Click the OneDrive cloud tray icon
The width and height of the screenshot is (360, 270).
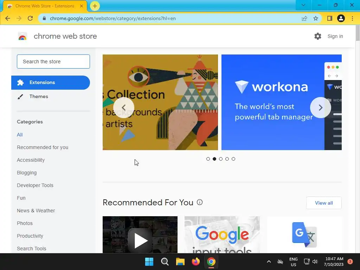[280, 262]
